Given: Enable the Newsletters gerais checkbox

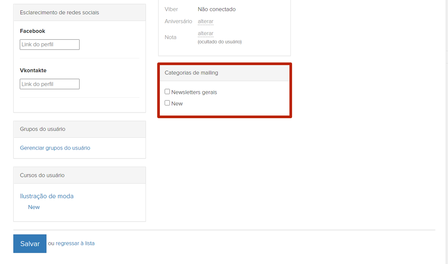Looking at the screenshot, I should point(167,92).
